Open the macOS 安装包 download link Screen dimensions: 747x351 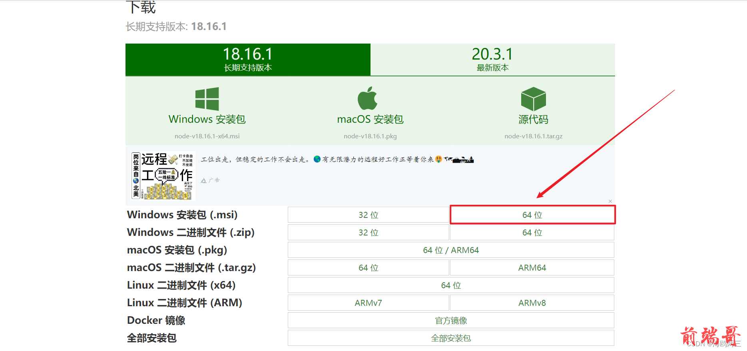(x=370, y=119)
